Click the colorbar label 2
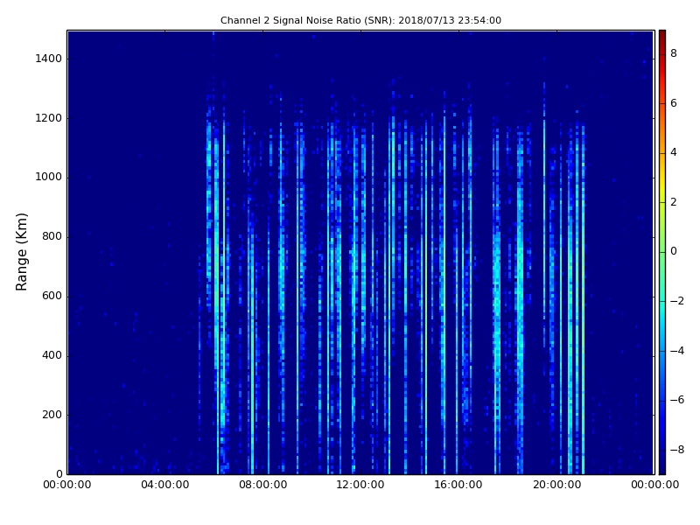This screenshot has width=700, height=525. pos(674,202)
